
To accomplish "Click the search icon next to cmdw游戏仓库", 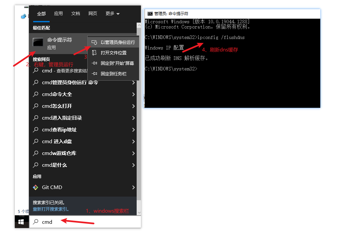I will pyautogui.click(x=36, y=153).
